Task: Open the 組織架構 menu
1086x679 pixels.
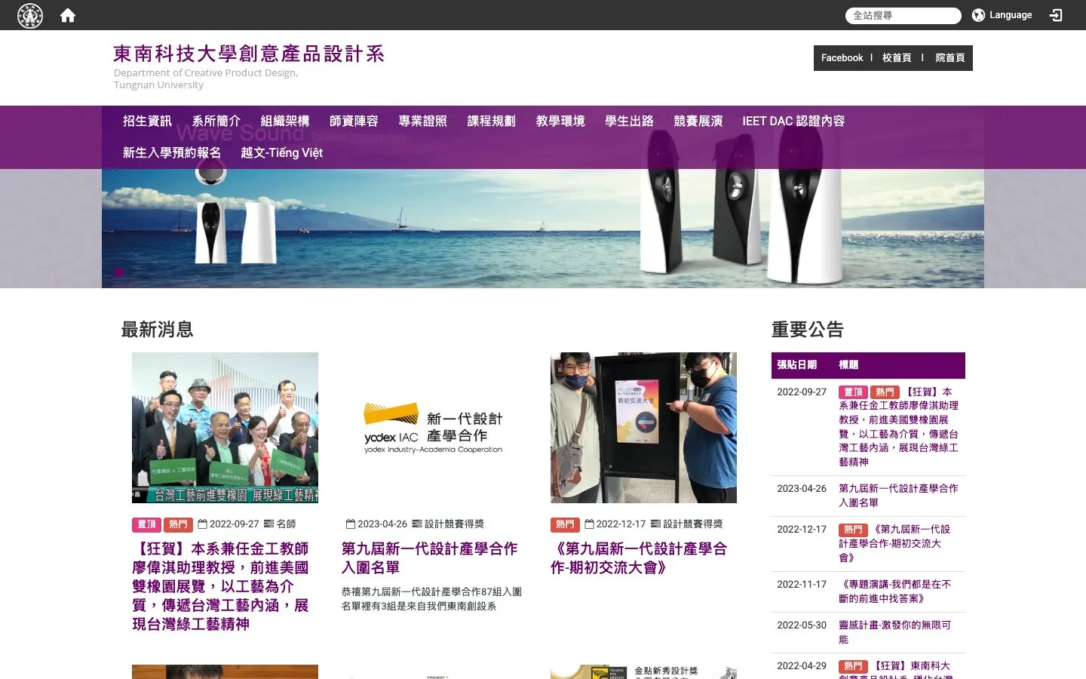Action: [285, 121]
